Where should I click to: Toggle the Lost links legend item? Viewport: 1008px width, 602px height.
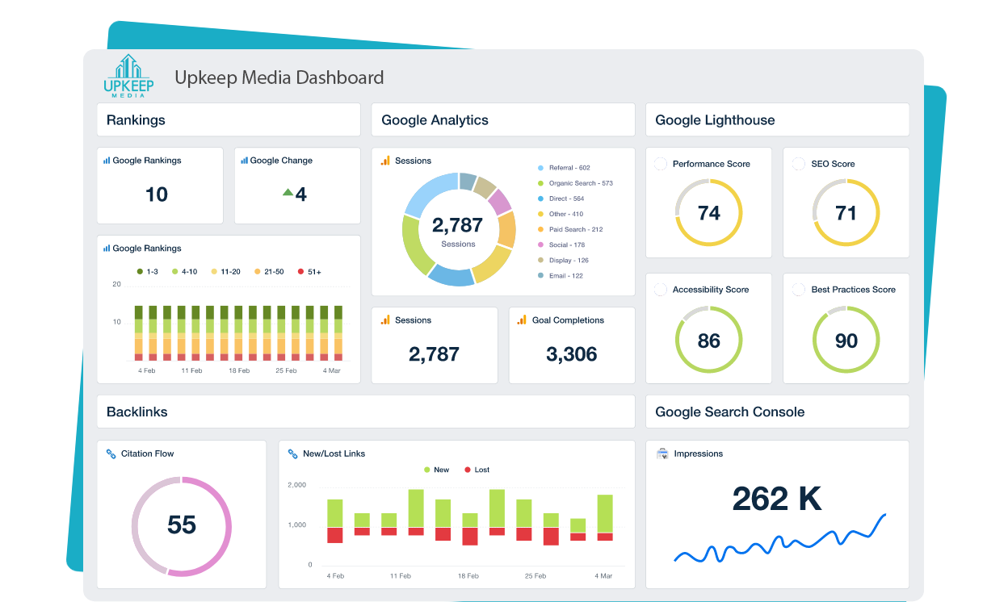477,470
